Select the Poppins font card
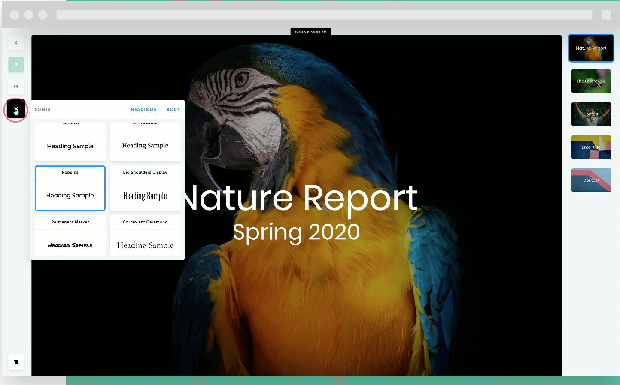 70,188
